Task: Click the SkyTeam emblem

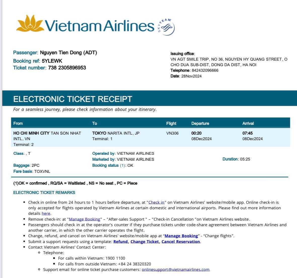Action: click(x=166, y=27)
